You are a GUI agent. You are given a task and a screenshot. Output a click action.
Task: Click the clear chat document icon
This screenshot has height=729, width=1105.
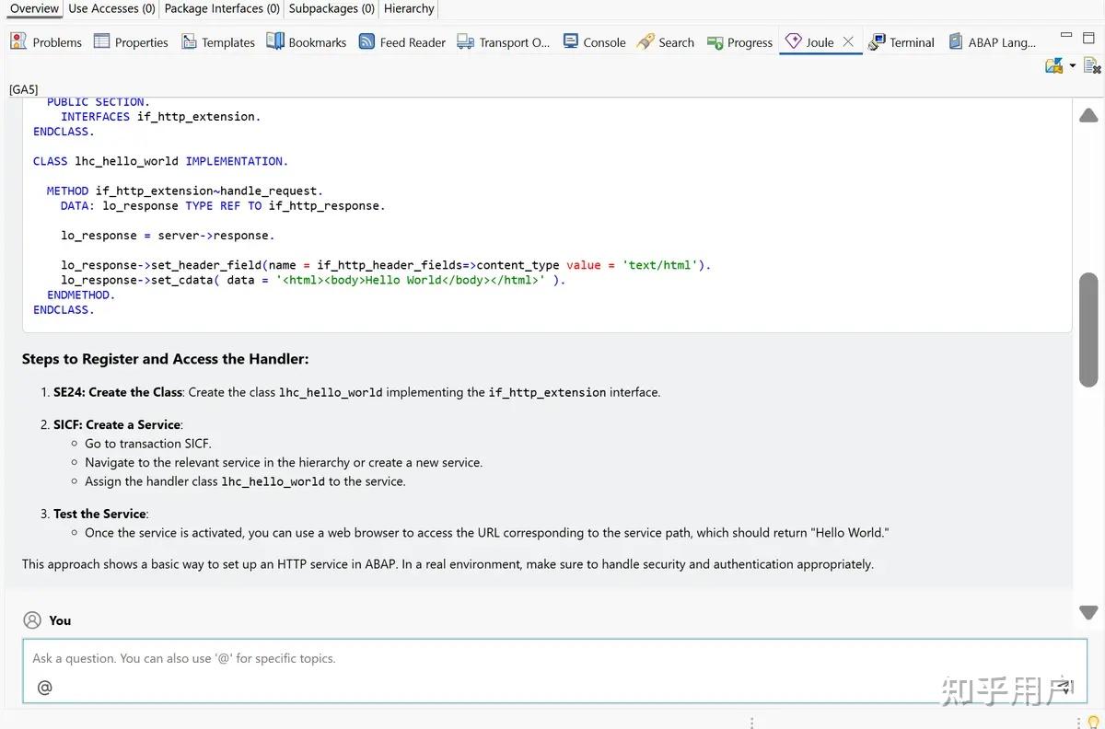[x=1092, y=64]
